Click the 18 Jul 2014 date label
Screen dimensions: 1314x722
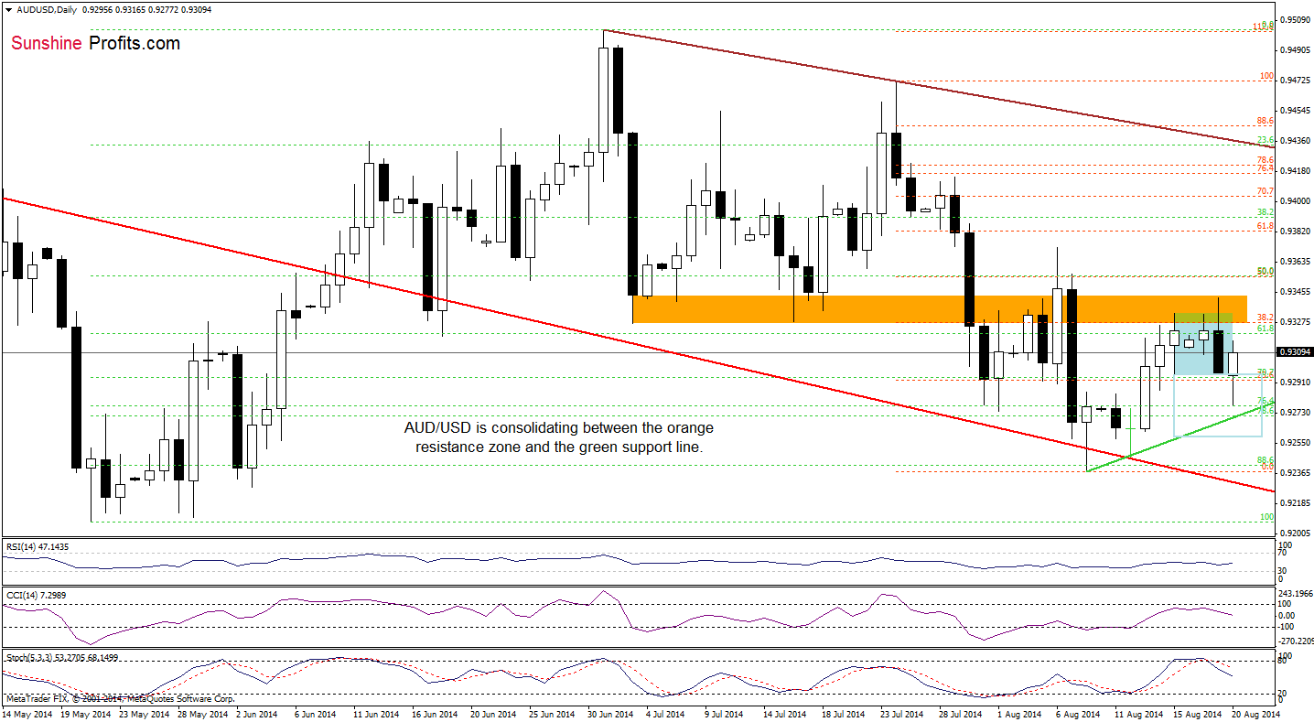[845, 713]
